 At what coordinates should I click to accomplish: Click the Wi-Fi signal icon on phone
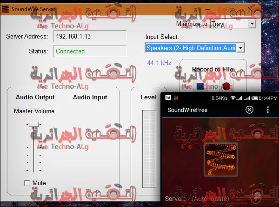pyautogui.click(x=233, y=98)
